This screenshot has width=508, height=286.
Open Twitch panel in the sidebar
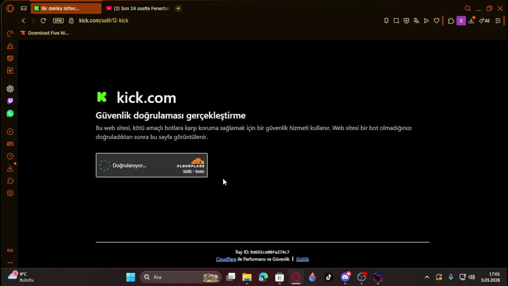(x=10, y=101)
